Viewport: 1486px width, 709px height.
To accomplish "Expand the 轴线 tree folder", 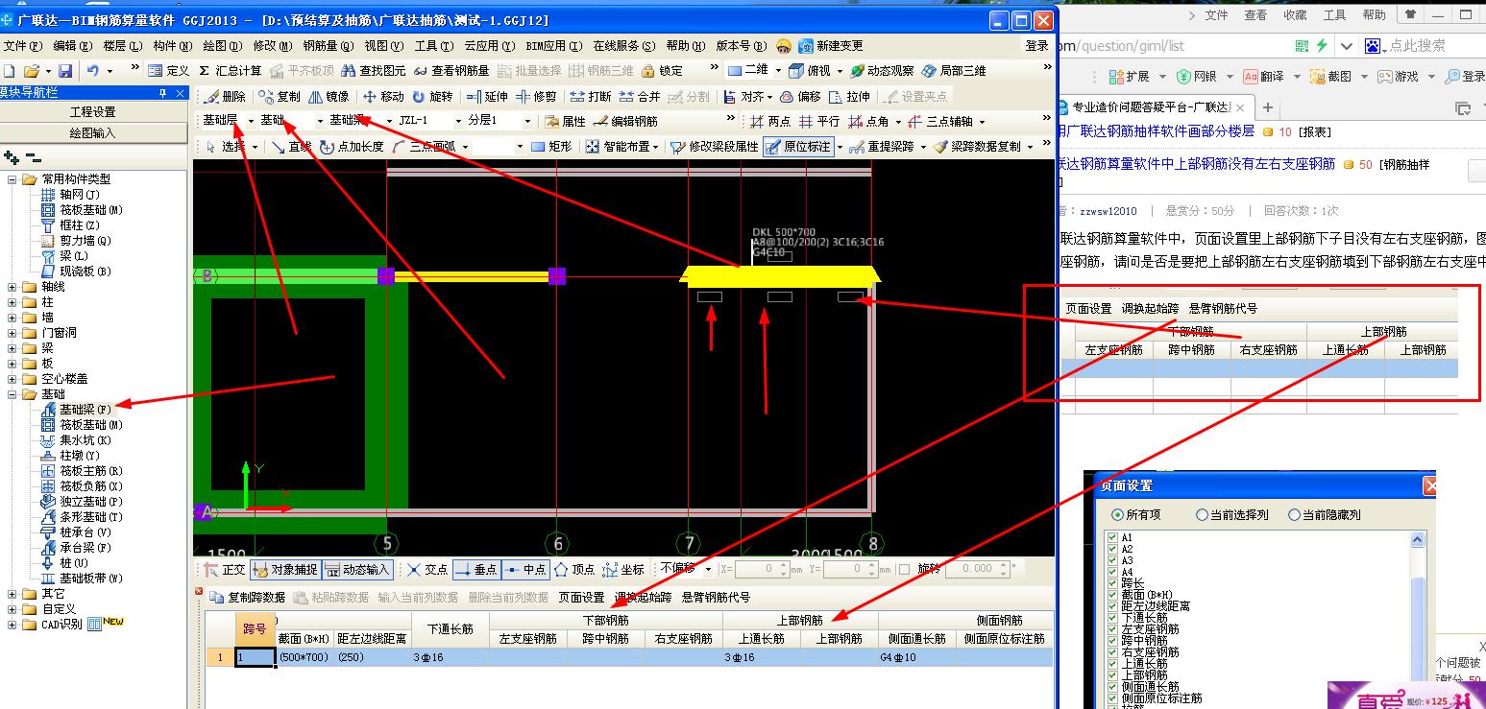I will click(x=12, y=287).
